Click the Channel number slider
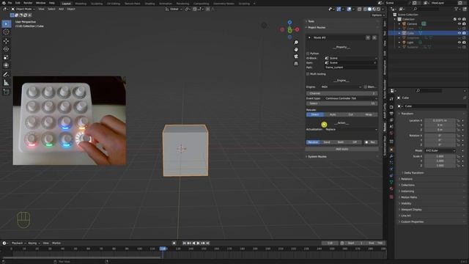Image resolution: width=469 pixels, height=264 pixels. (341, 93)
